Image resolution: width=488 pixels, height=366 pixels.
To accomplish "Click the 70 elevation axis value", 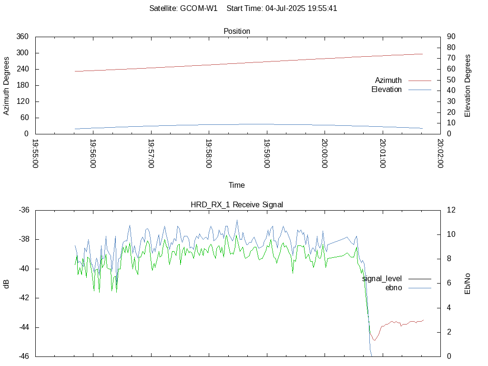I will tap(451, 58).
